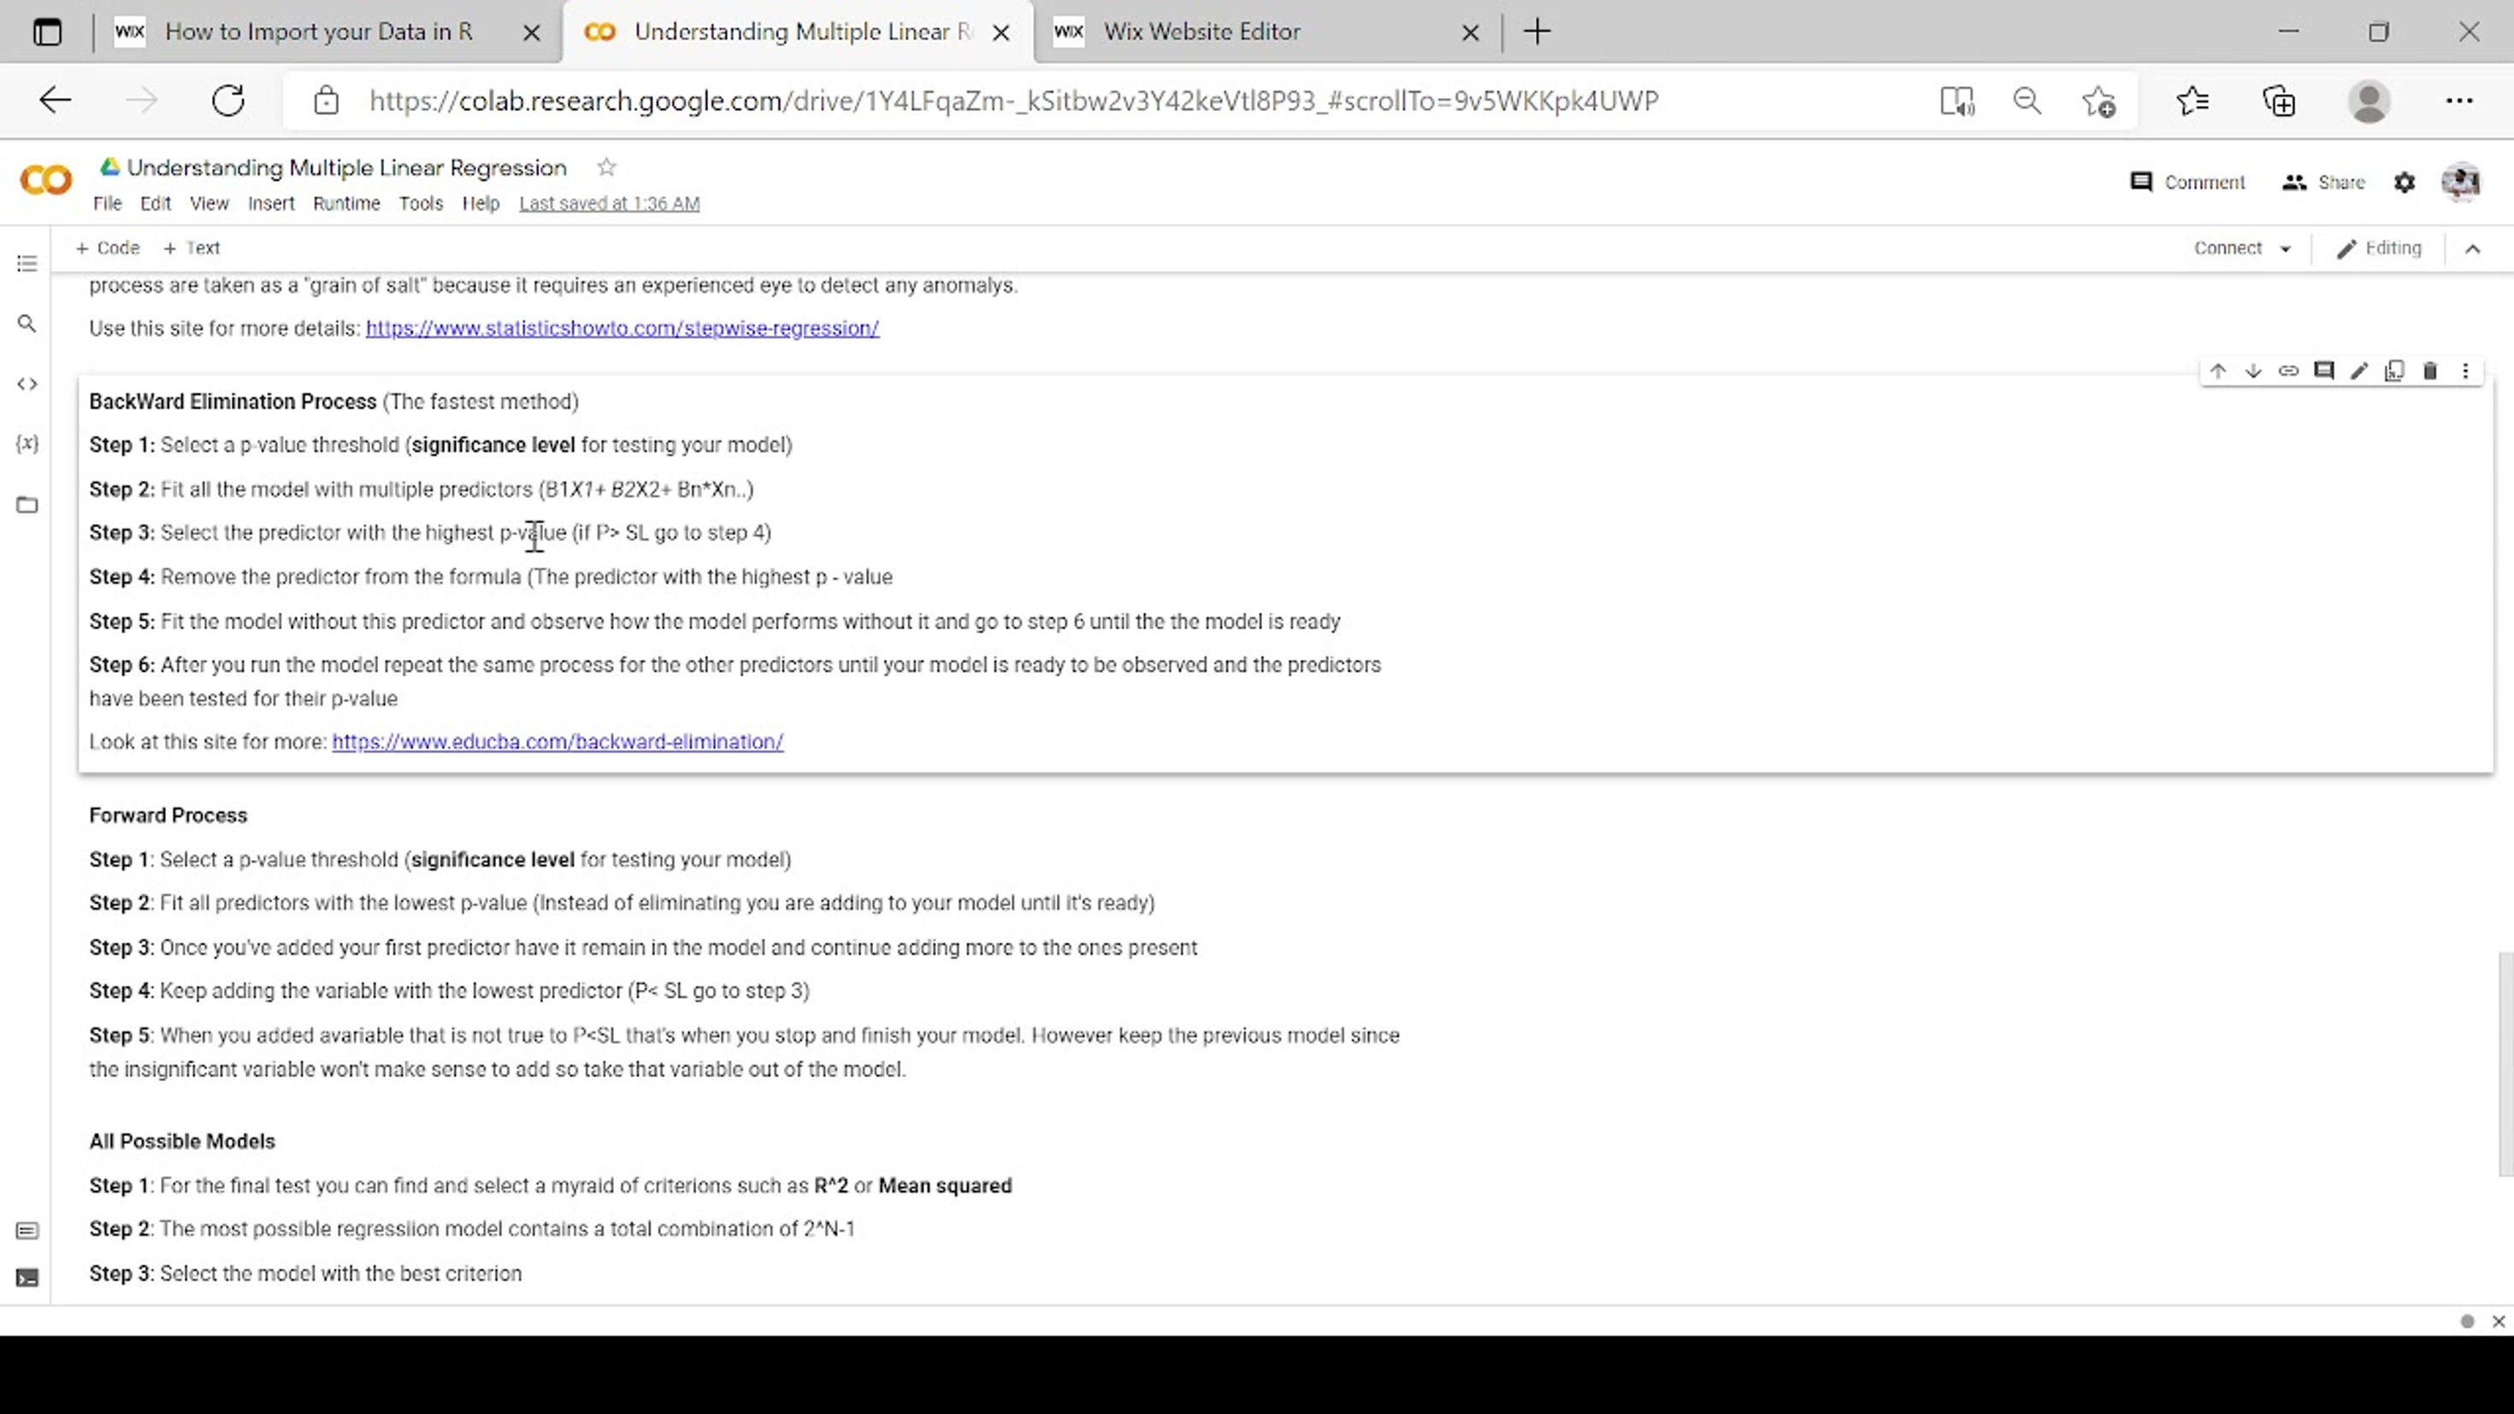The height and width of the screenshot is (1414, 2514).
Task: Open find and replace in sidebar
Action: 27,323
